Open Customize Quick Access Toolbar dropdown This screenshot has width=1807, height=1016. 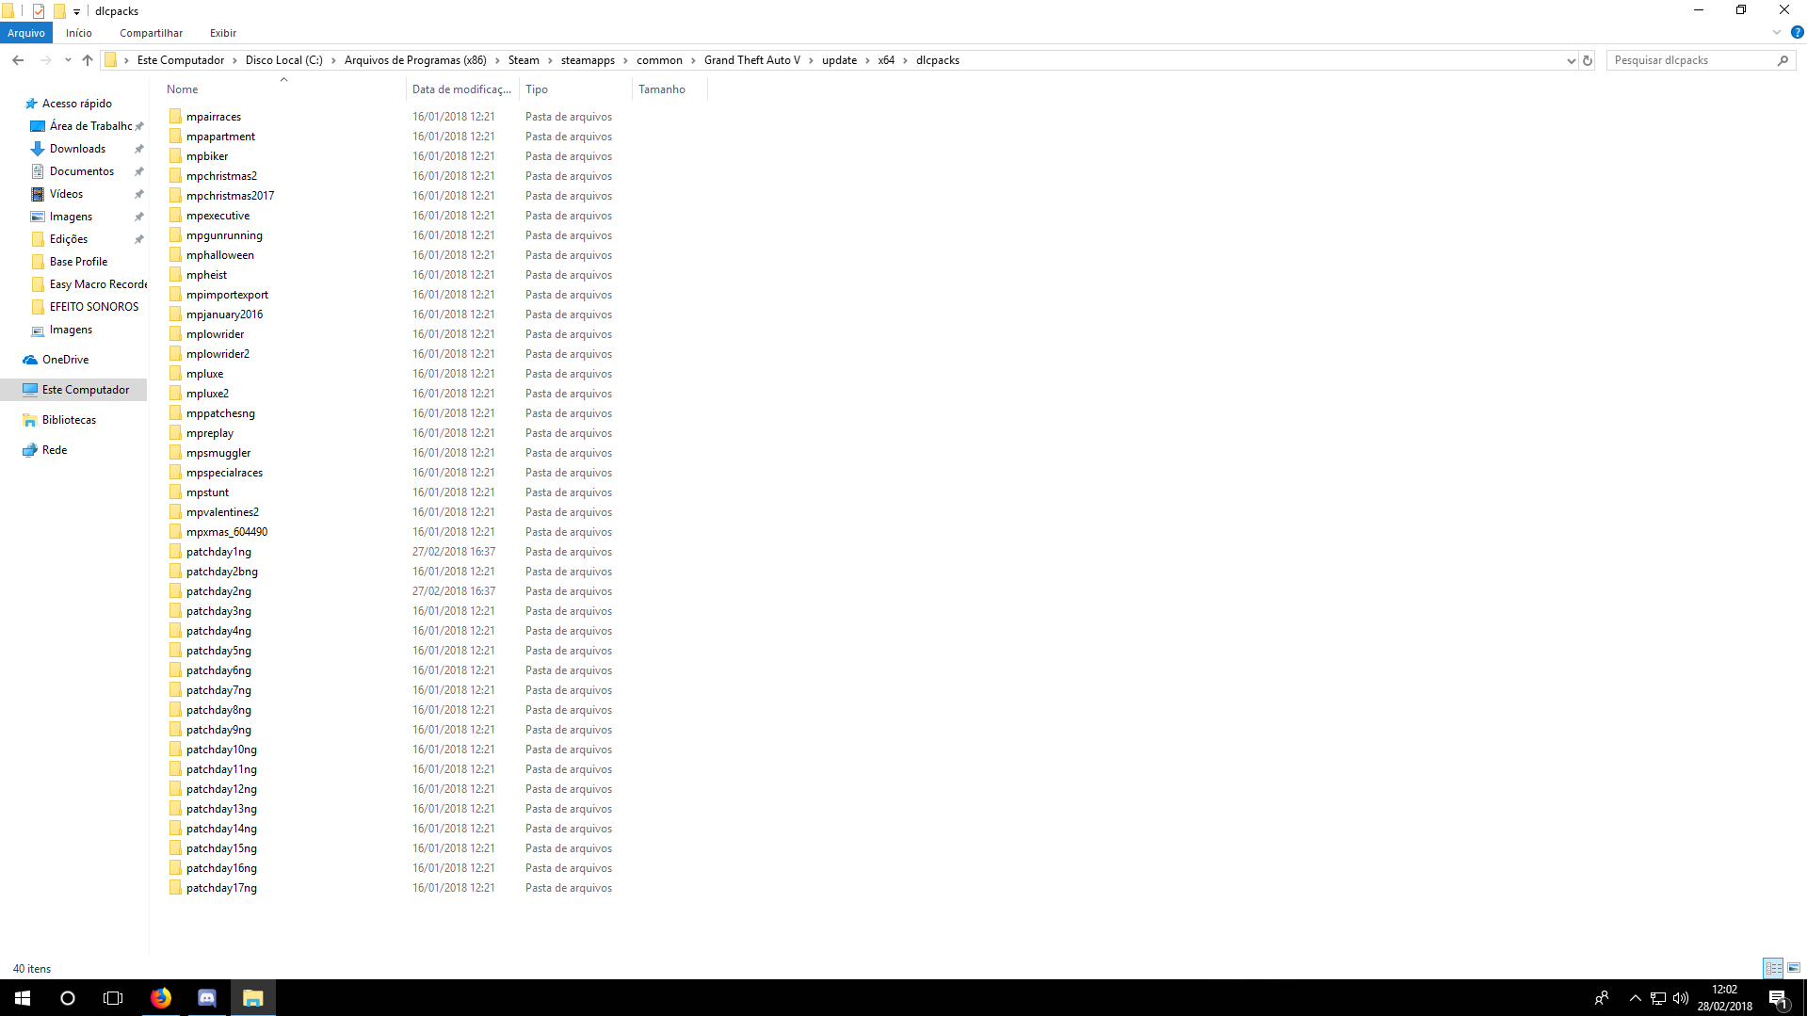pyautogui.click(x=76, y=11)
